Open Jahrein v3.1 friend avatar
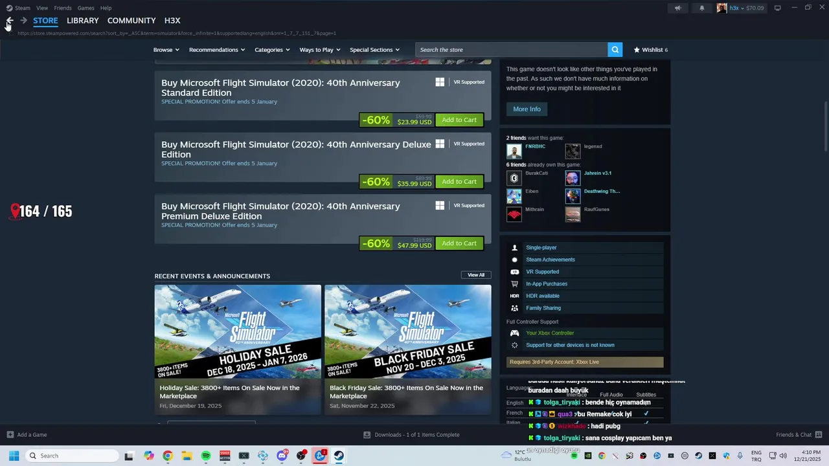Viewport: 829px width, 466px height. (x=573, y=178)
